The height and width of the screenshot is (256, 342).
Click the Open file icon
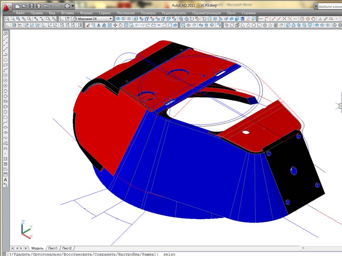(25, 6)
